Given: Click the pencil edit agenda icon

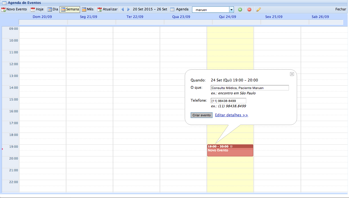Looking at the screenshot, I should pos(259,10).
